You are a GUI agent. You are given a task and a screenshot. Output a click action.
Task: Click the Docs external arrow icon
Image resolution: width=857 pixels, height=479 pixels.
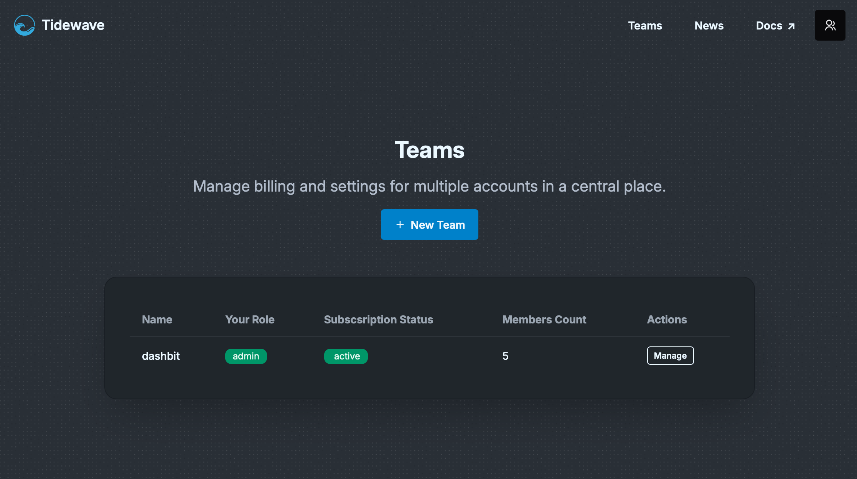click(x=791, y=26)
